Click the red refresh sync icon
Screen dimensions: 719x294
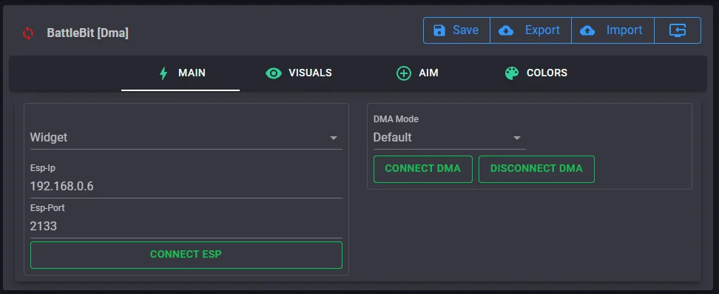(x=28, y=33)
